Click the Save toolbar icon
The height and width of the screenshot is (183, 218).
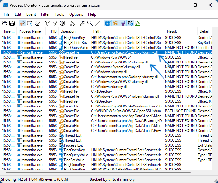[x=12, y=23]
